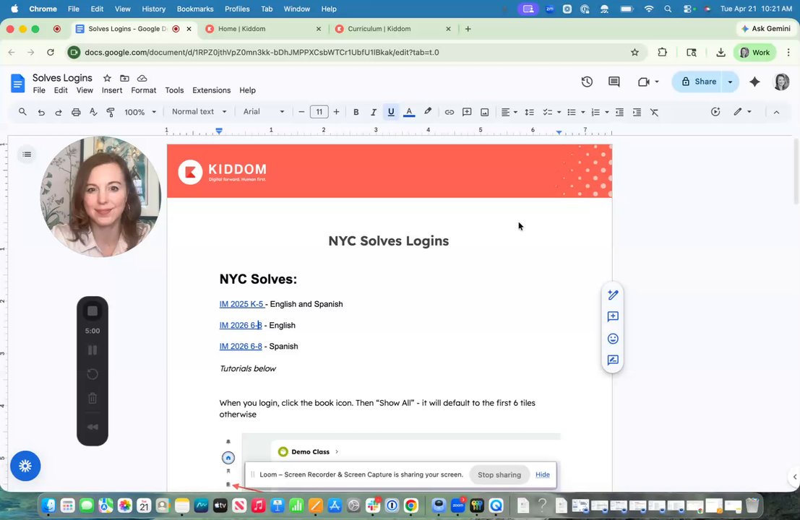
Task: Open the Normal text style dropdown
Action: (199, 112)
